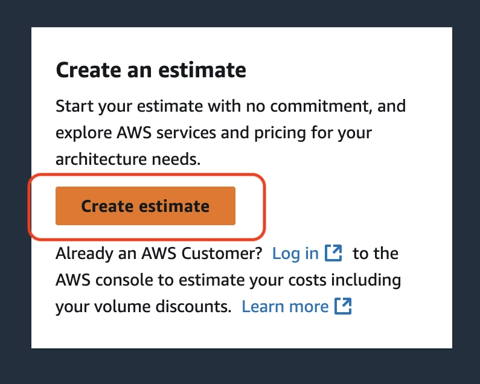Image resolution: width=480 pixels, height=384 pixels.
Task: Click the "Already an AWS Customer?" text
Action: click(x=159, y=254)
